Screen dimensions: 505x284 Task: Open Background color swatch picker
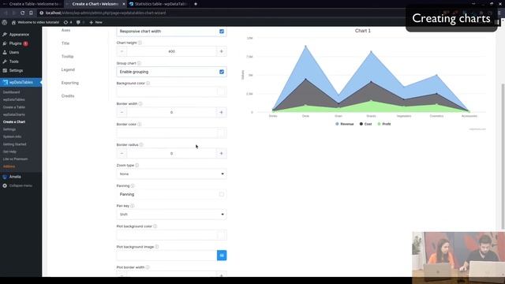221,92
